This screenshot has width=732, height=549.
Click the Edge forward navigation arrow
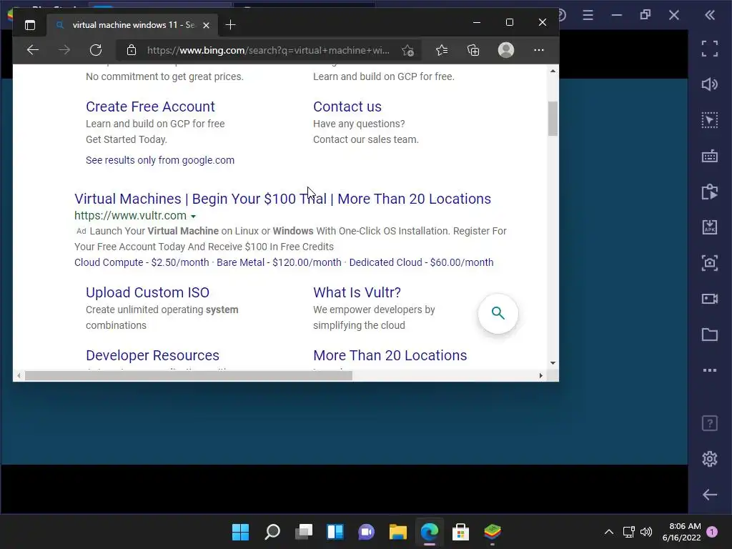64,50
